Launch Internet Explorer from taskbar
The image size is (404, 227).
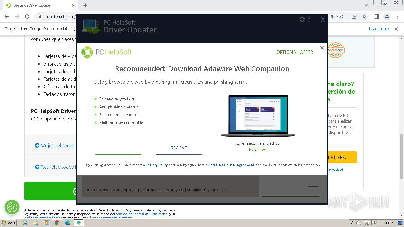coord(25,223)
